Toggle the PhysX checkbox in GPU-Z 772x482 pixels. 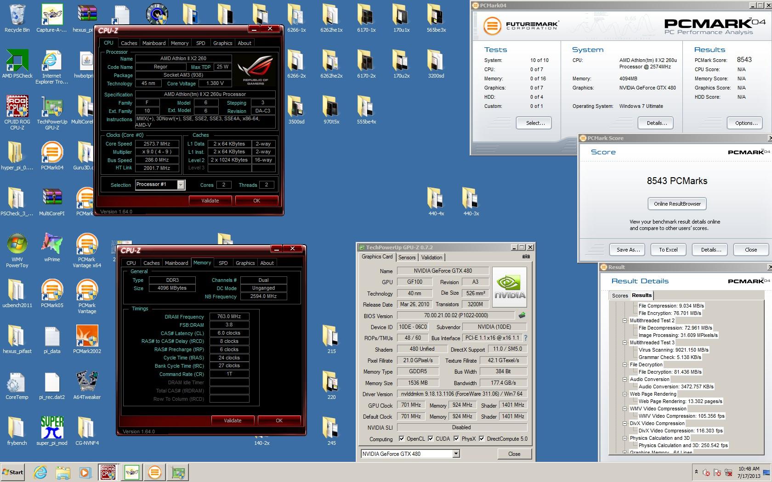click(456, 438)
